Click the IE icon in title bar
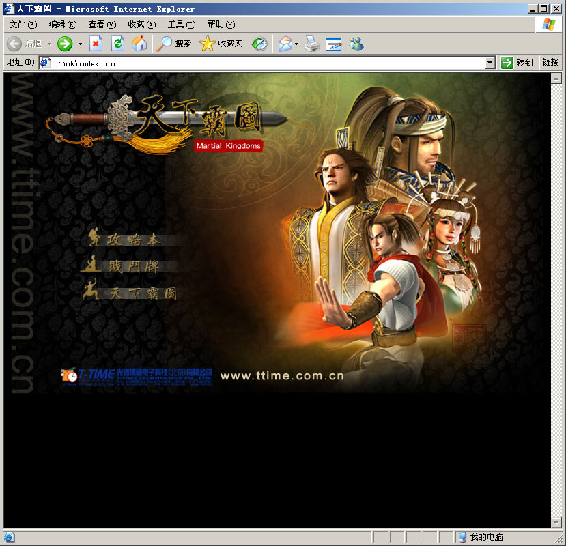 click(x=9, y=8)
